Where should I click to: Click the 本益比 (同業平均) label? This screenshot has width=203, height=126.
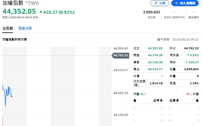(x=174, y=17)
